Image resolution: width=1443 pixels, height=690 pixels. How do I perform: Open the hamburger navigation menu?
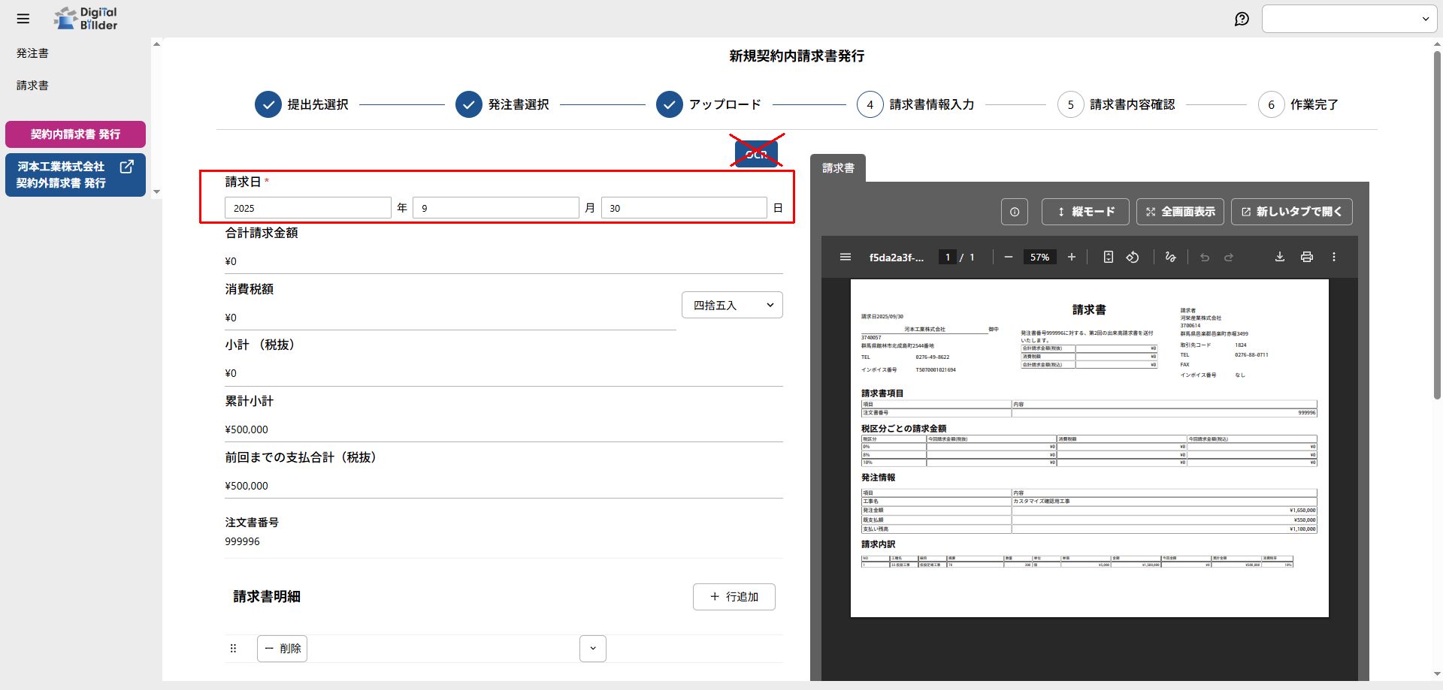tap(23, 19)
